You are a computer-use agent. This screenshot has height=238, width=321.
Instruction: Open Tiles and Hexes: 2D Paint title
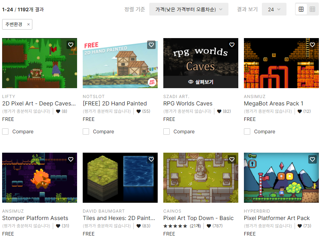[x=119, y=218]
